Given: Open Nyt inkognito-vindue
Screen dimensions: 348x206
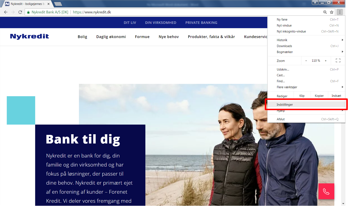Looking at the screenshot, I should pos(306,32).
